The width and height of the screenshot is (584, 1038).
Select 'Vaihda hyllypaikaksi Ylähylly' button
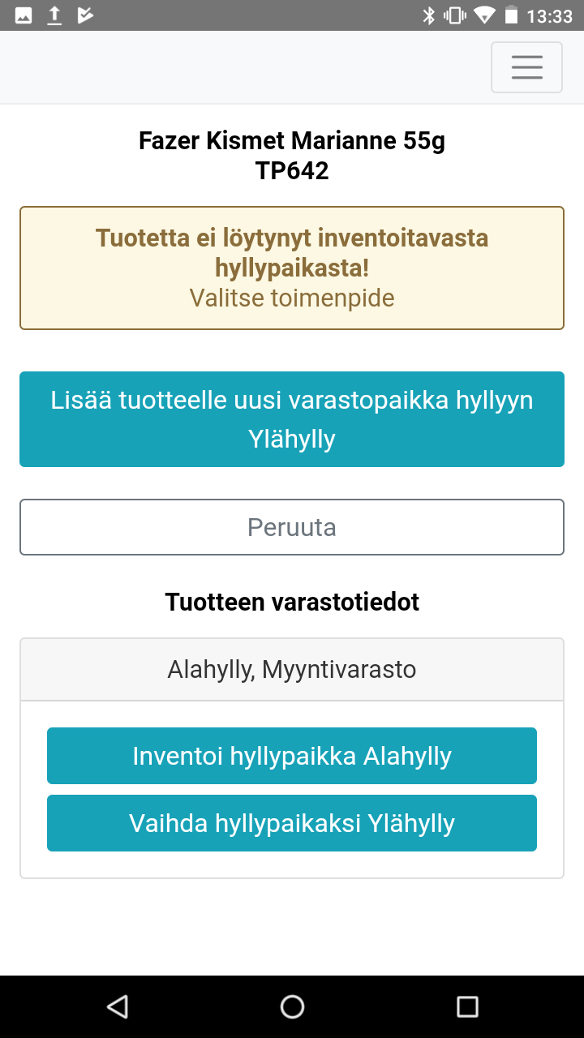pos(292,823)
